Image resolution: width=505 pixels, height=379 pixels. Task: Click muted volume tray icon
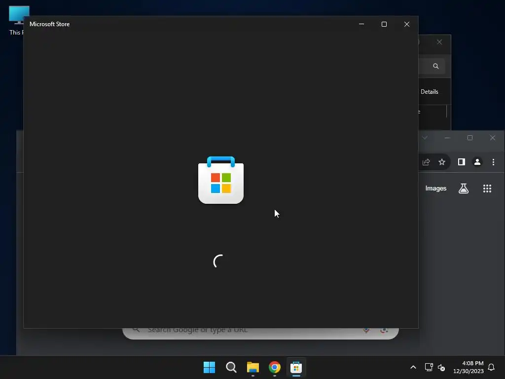(x=441, y=367)
